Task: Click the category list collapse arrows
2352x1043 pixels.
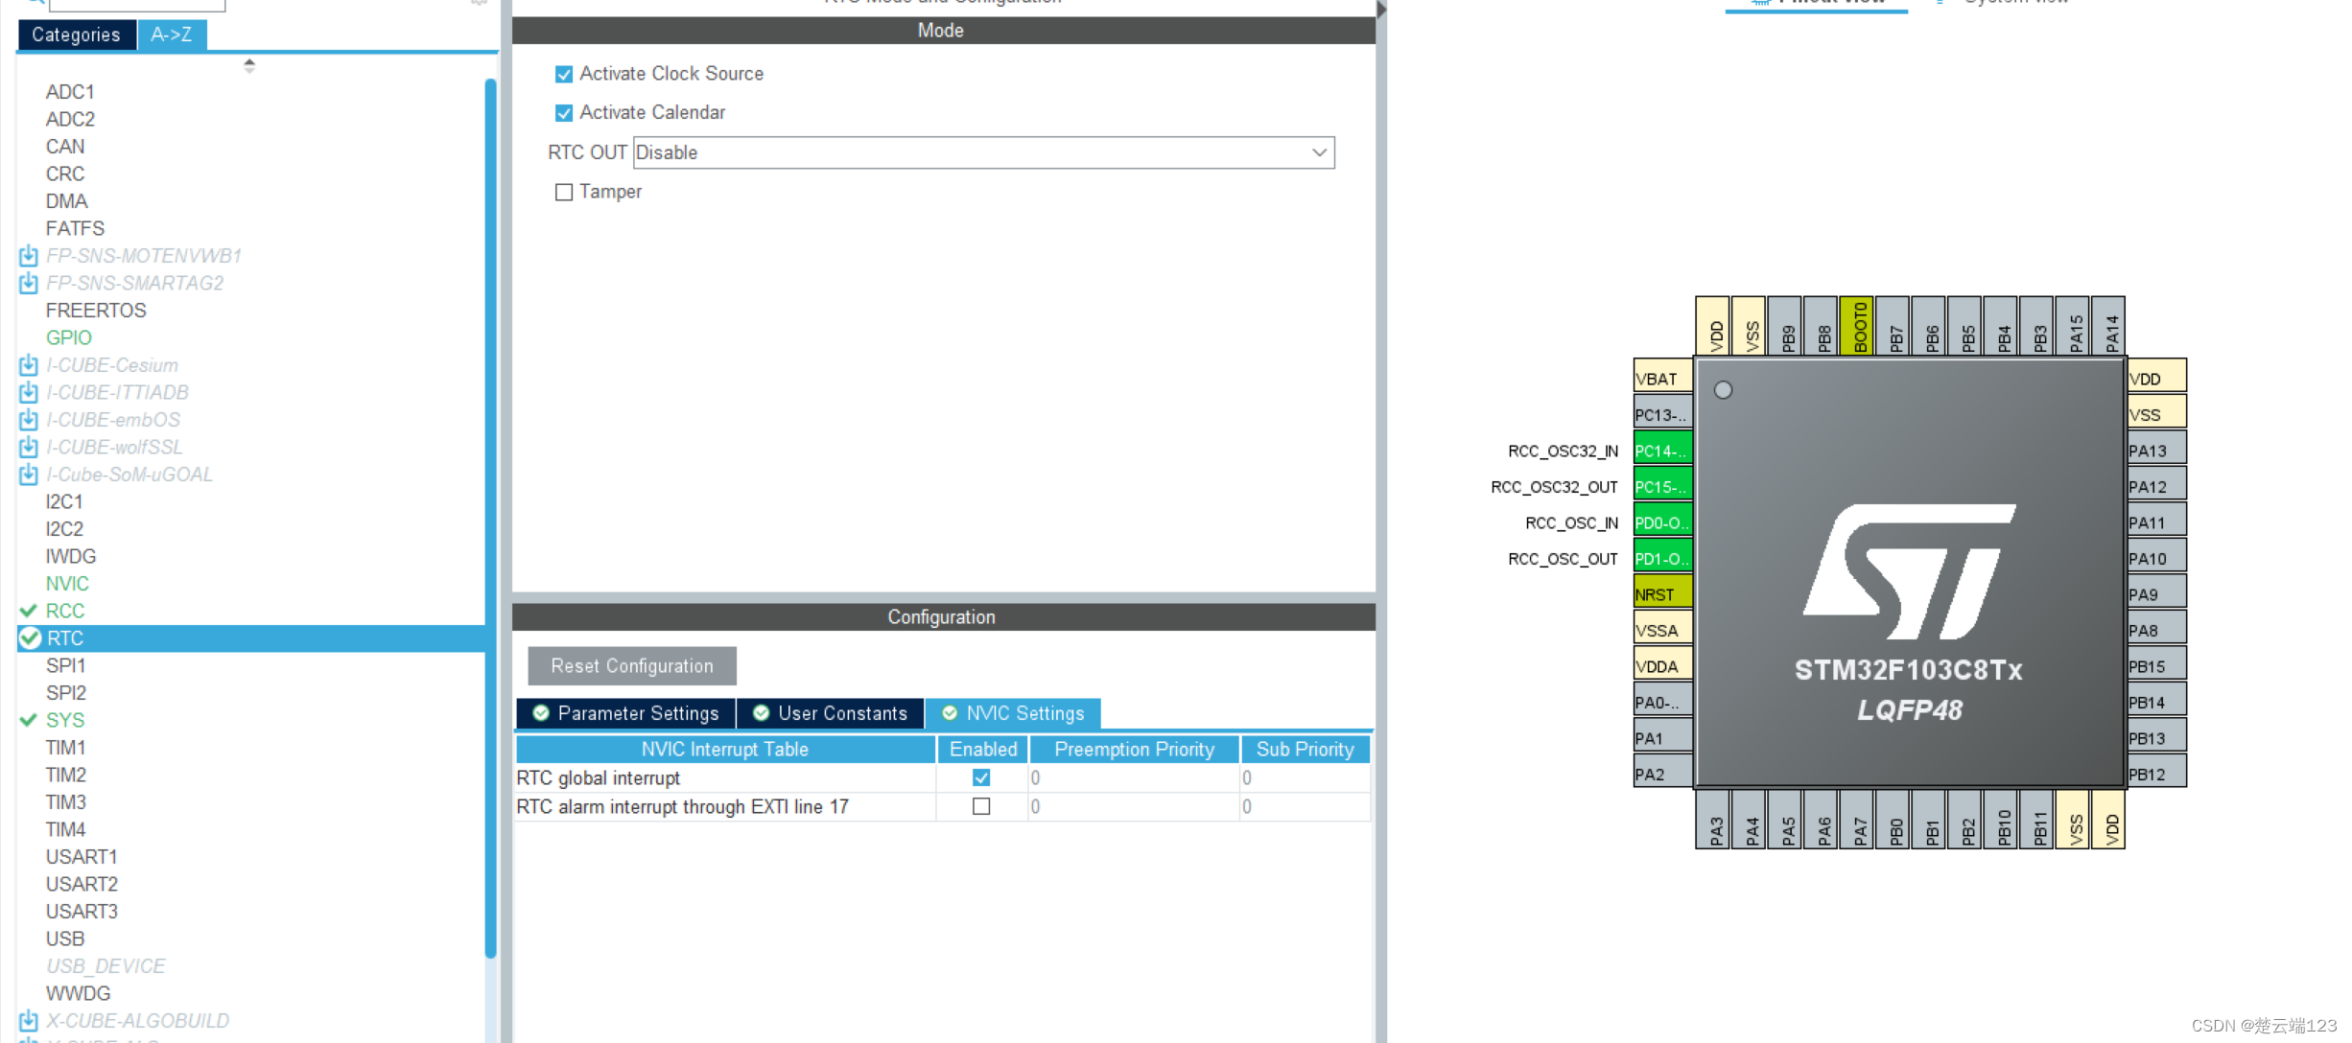Action: coord(249,65)
